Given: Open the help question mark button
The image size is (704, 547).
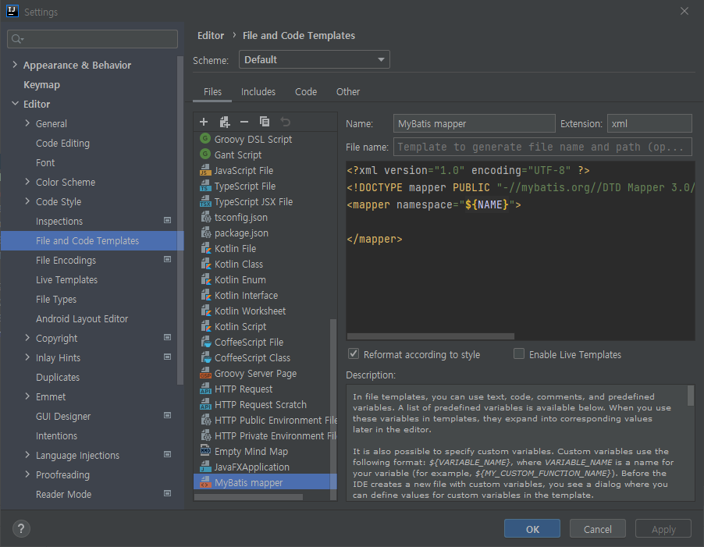Looking at the screenshot, I should click(x=21, y=528).
